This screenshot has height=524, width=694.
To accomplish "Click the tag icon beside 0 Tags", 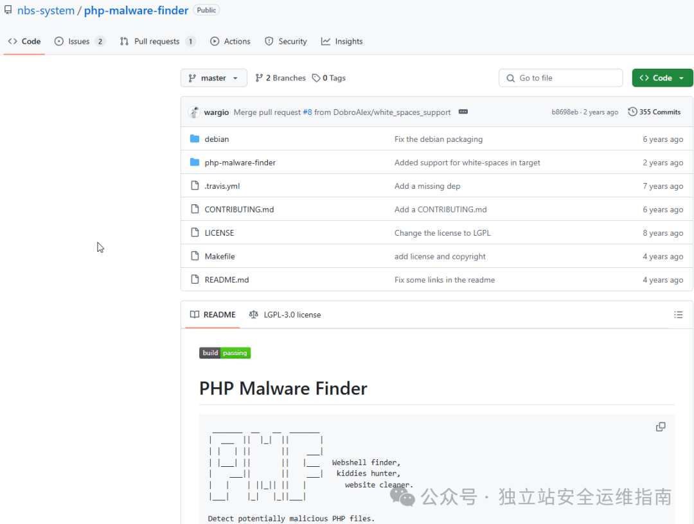I will click(316, 78).
